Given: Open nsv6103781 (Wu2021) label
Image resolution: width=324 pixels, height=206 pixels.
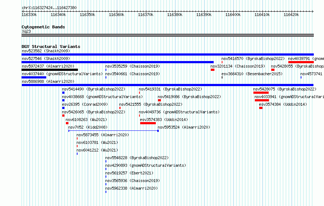Looking at the screenshot, I should click(x=97, y=142).
